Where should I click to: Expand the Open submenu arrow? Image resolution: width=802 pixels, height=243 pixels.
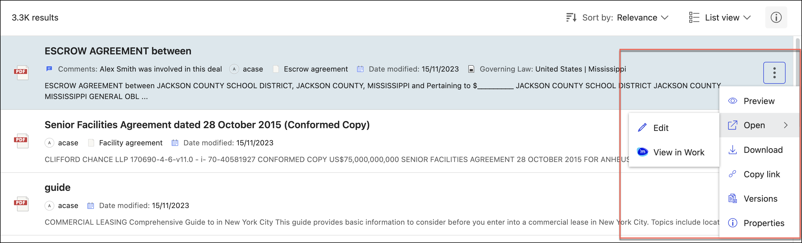click(786, 125)
